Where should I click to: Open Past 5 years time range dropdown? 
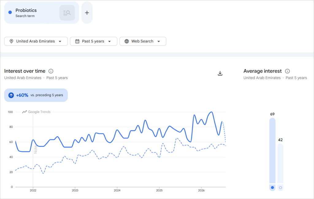tap(94, 41)
